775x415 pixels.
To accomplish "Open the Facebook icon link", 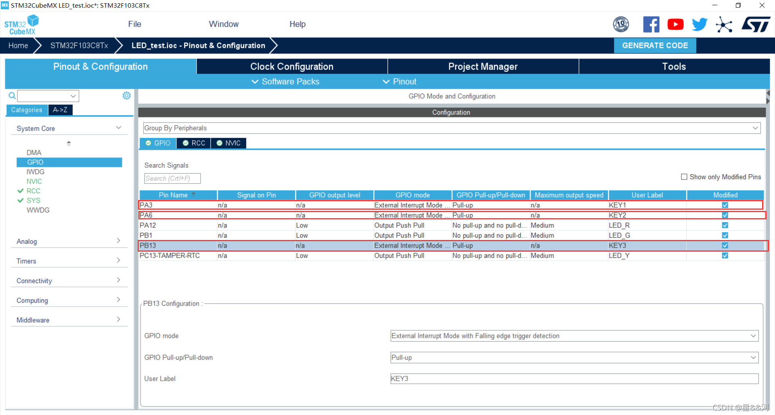I will pyautogui.click(x=651, y=24).
